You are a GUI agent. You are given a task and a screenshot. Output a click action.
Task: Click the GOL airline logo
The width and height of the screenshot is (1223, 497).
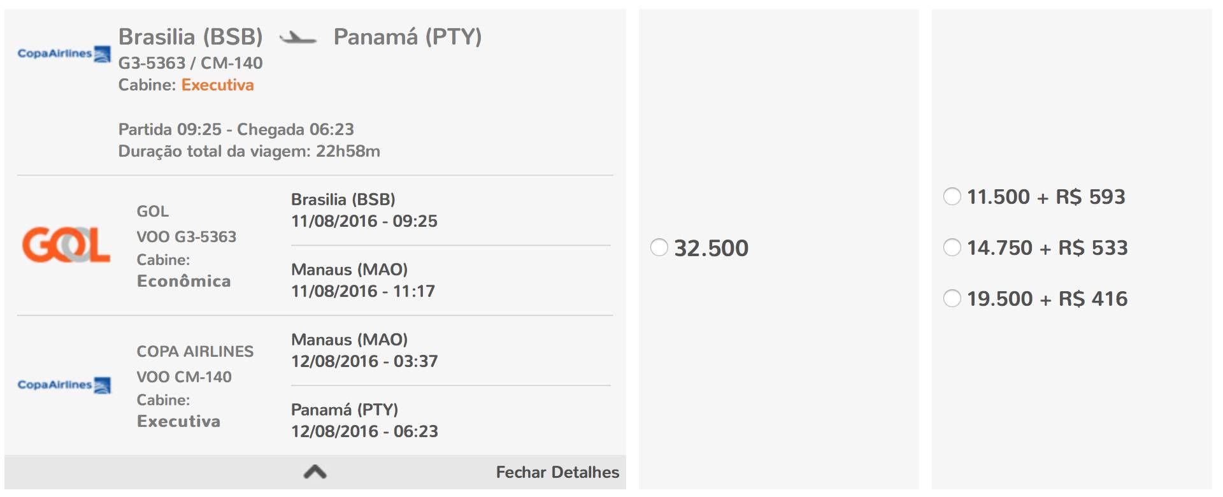(x=66, y=245)
